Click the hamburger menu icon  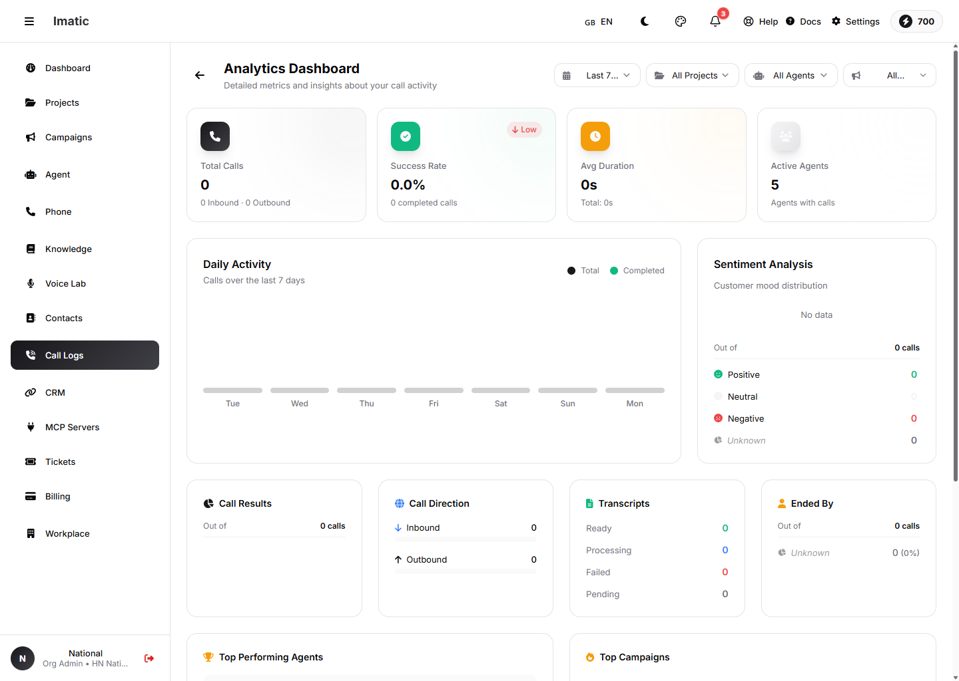29,21
